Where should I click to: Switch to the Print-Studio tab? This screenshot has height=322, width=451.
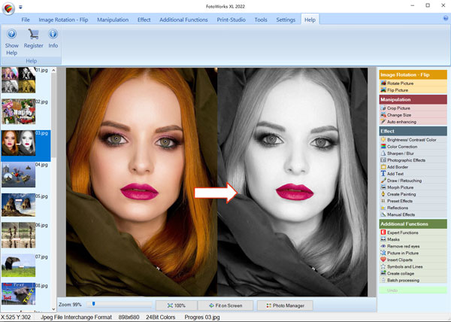(231, 20)
